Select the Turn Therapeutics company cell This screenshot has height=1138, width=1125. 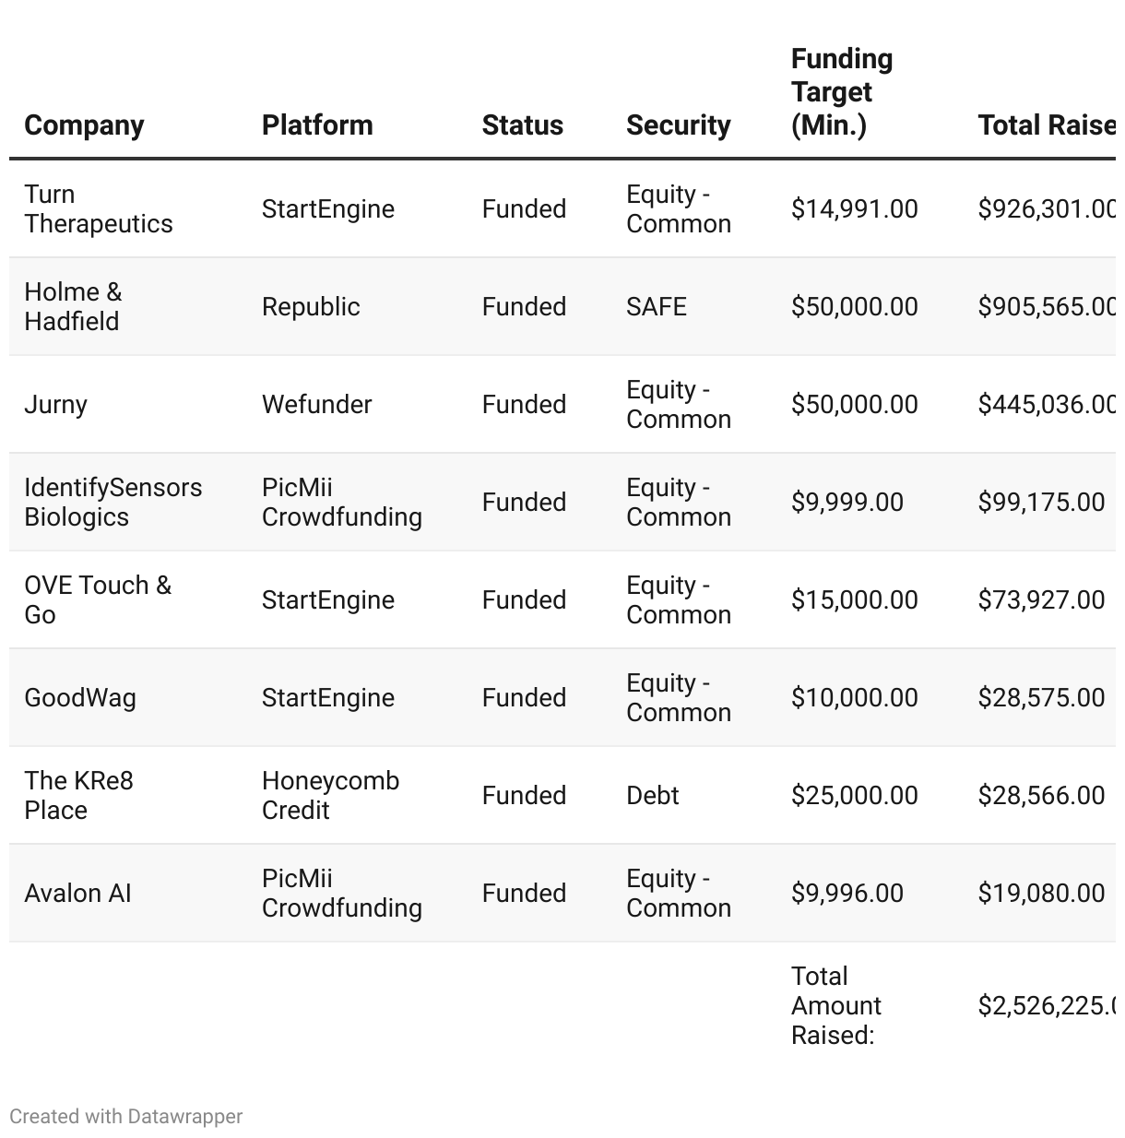point(99,209)
